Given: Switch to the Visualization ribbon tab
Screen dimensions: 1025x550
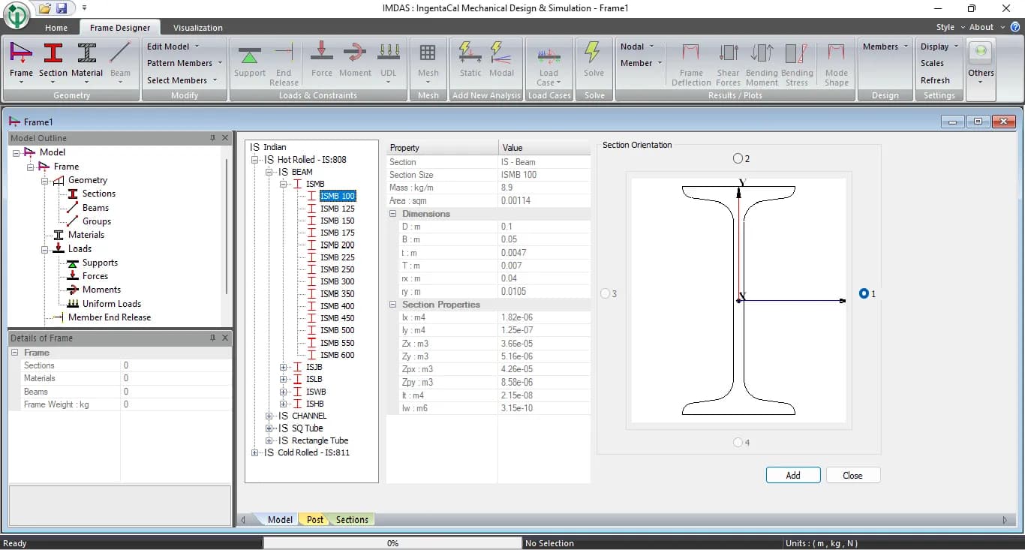Looking at the screenshot, I should (x=197, y=27).
